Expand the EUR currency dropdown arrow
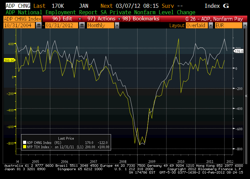The image size is (250, 179). 245,25
